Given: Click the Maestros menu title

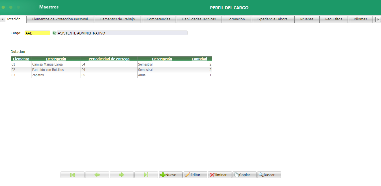Looking at the screenshot, I should [x=49, y=7].
